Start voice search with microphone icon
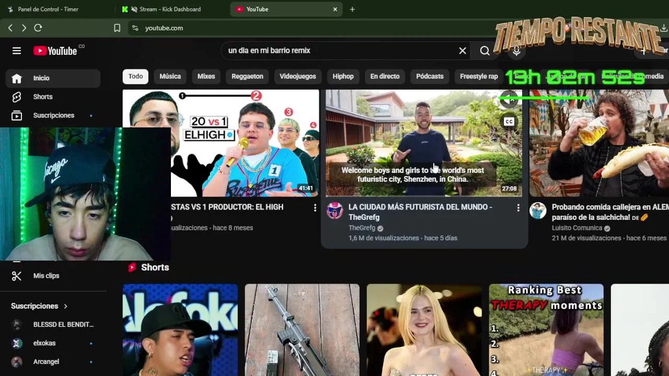Viewport: 669px width, 376px height. point(516,51)
